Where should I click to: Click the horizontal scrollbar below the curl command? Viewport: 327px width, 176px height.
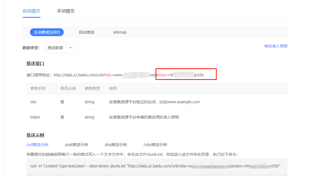click(157, 175)
